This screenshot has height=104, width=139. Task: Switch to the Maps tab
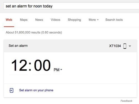pos(24,20)
